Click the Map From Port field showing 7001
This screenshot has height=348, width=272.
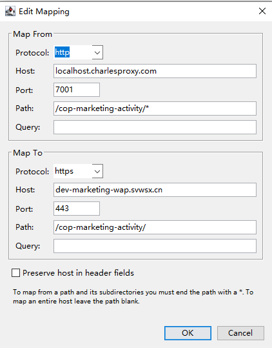(77, 90)
